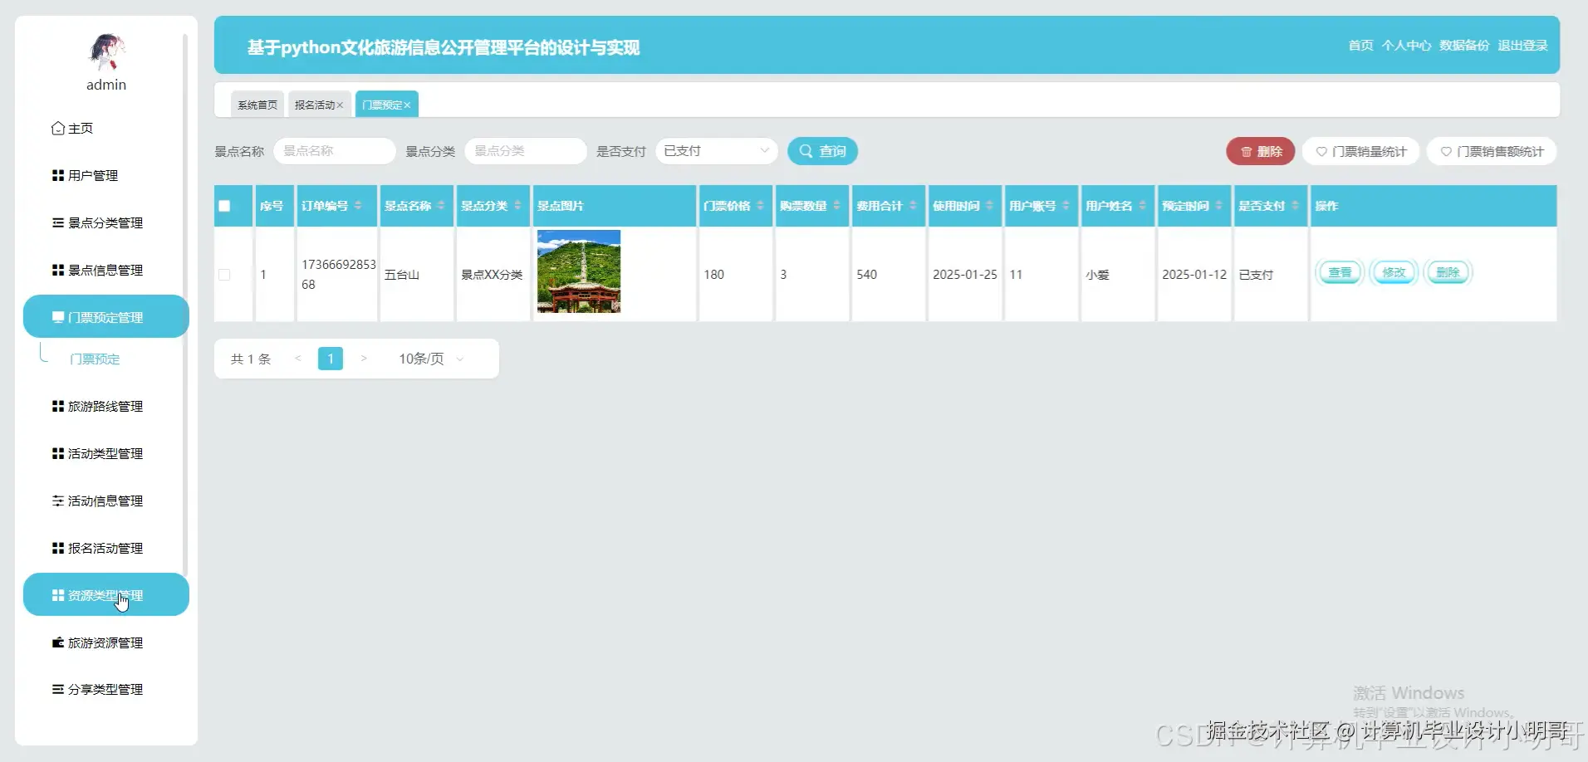Click the grid icon beside 活动类型管理

(x=58, y=454)
